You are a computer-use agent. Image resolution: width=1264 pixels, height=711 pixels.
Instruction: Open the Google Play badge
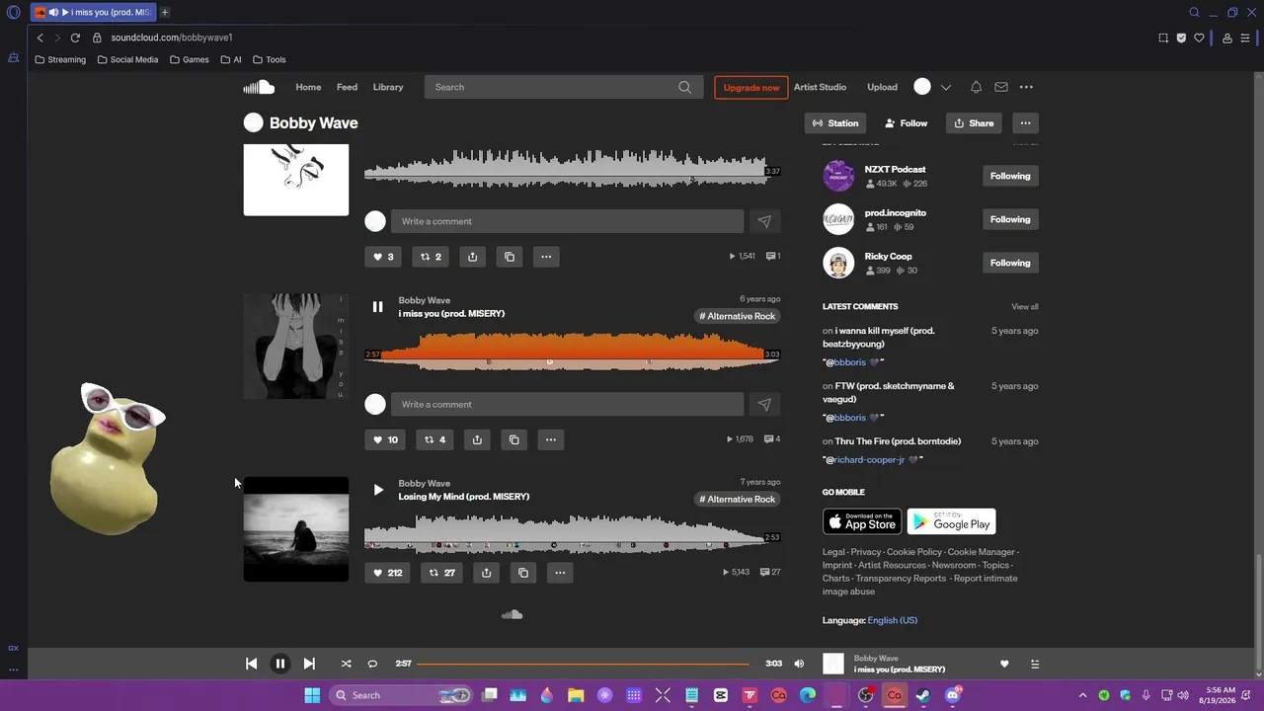coord(951,521)
